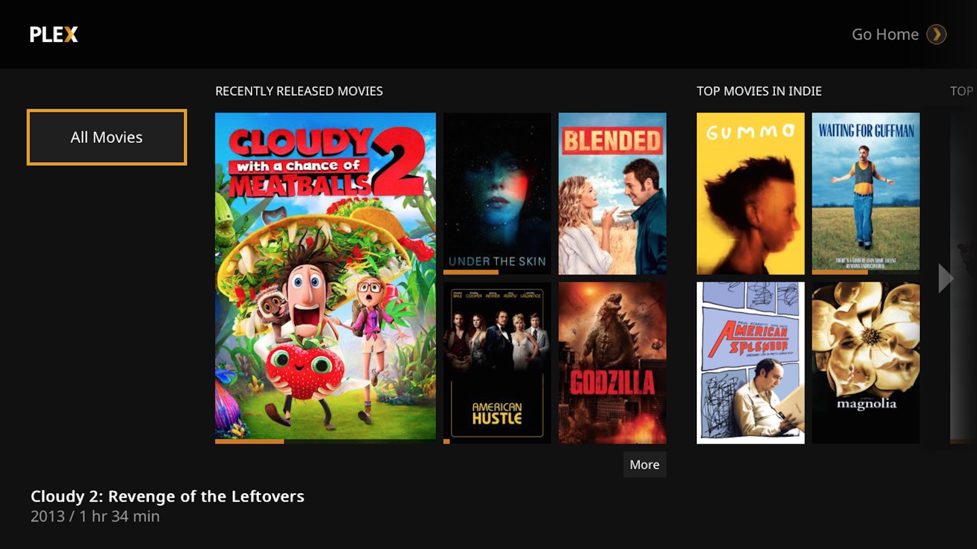Open the More button under recent movies
Image resolution: width=977 pixels, height=549 pixels.
click(x=644, y=464)
